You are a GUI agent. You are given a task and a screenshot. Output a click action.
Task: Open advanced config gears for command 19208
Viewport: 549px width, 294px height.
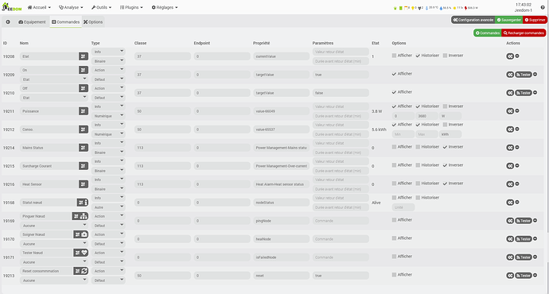(x=510, y=56)
